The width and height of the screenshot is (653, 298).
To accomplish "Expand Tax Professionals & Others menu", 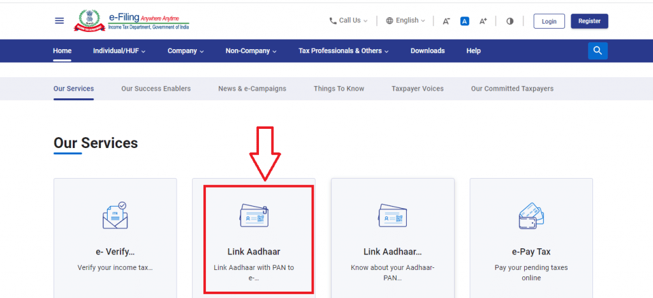I will pos(344,51).
